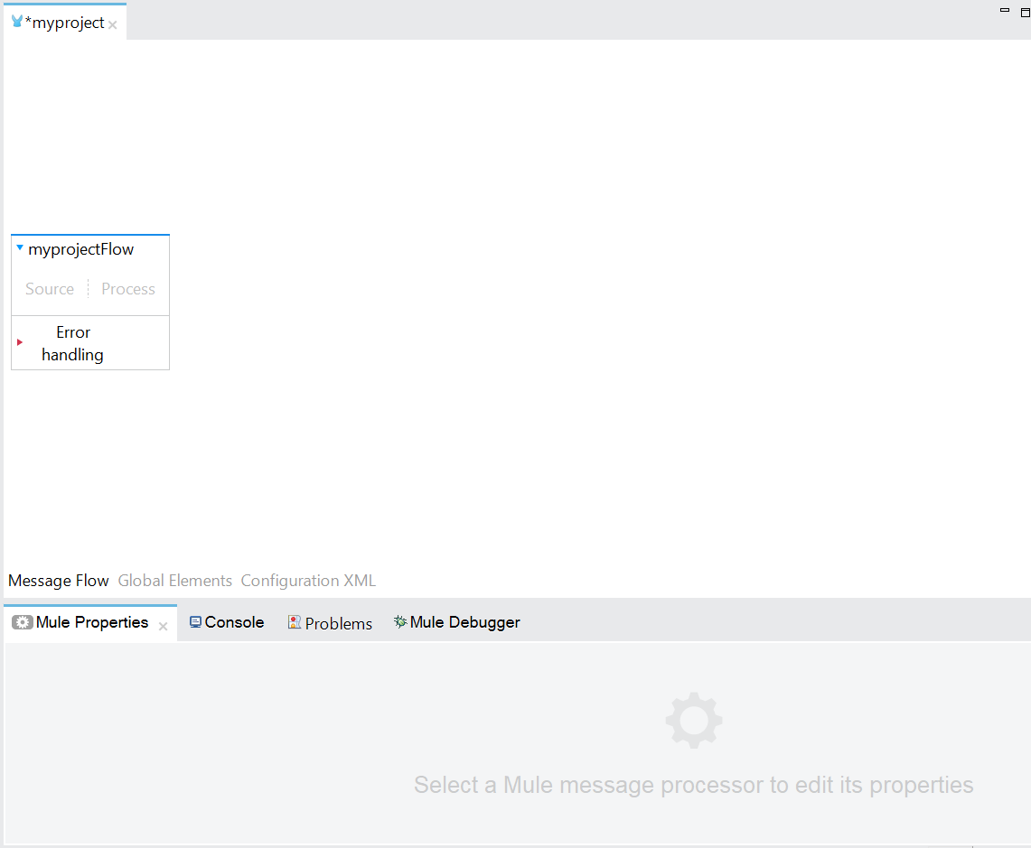This screenshot has width=1031, height=848.
Task: Click the Console monitor icon
Action: click(195, 622)
